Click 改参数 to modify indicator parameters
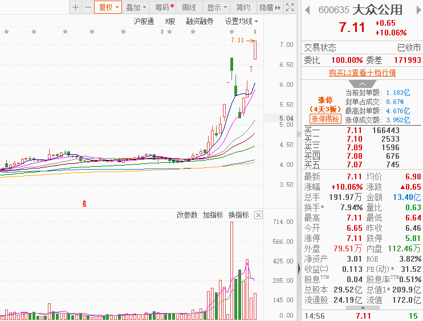 pyautogui.click(x=187, y=215)
